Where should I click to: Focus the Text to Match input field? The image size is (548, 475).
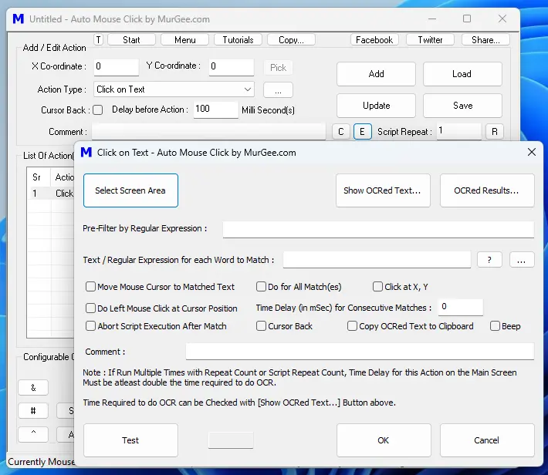coord(377,260)
